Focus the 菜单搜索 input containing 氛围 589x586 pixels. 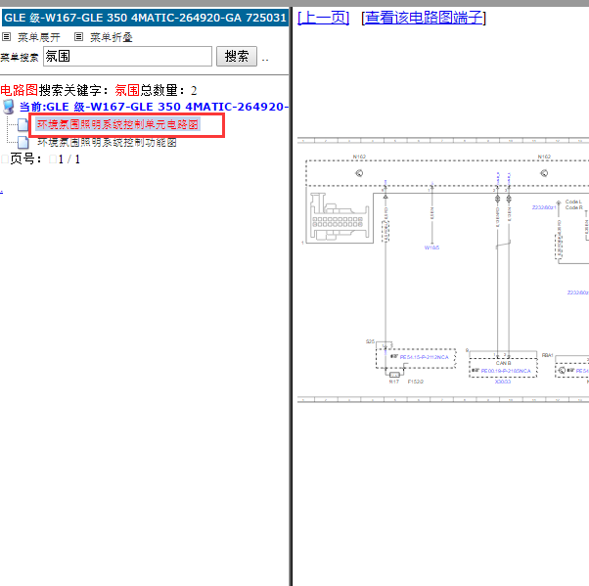127,57
